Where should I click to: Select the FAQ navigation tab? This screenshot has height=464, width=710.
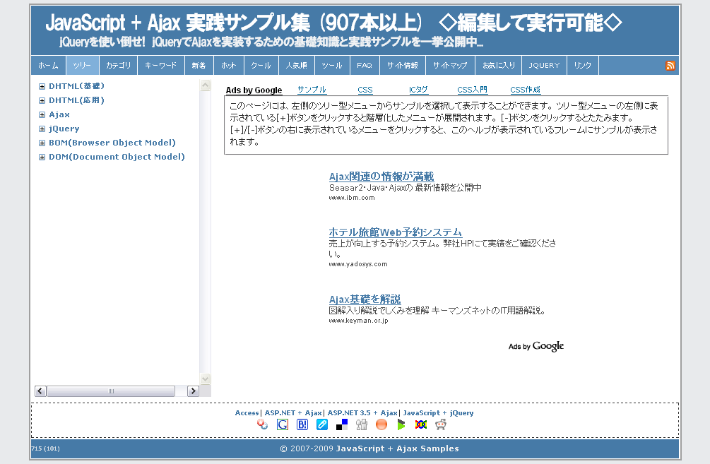tap(364, 66)
